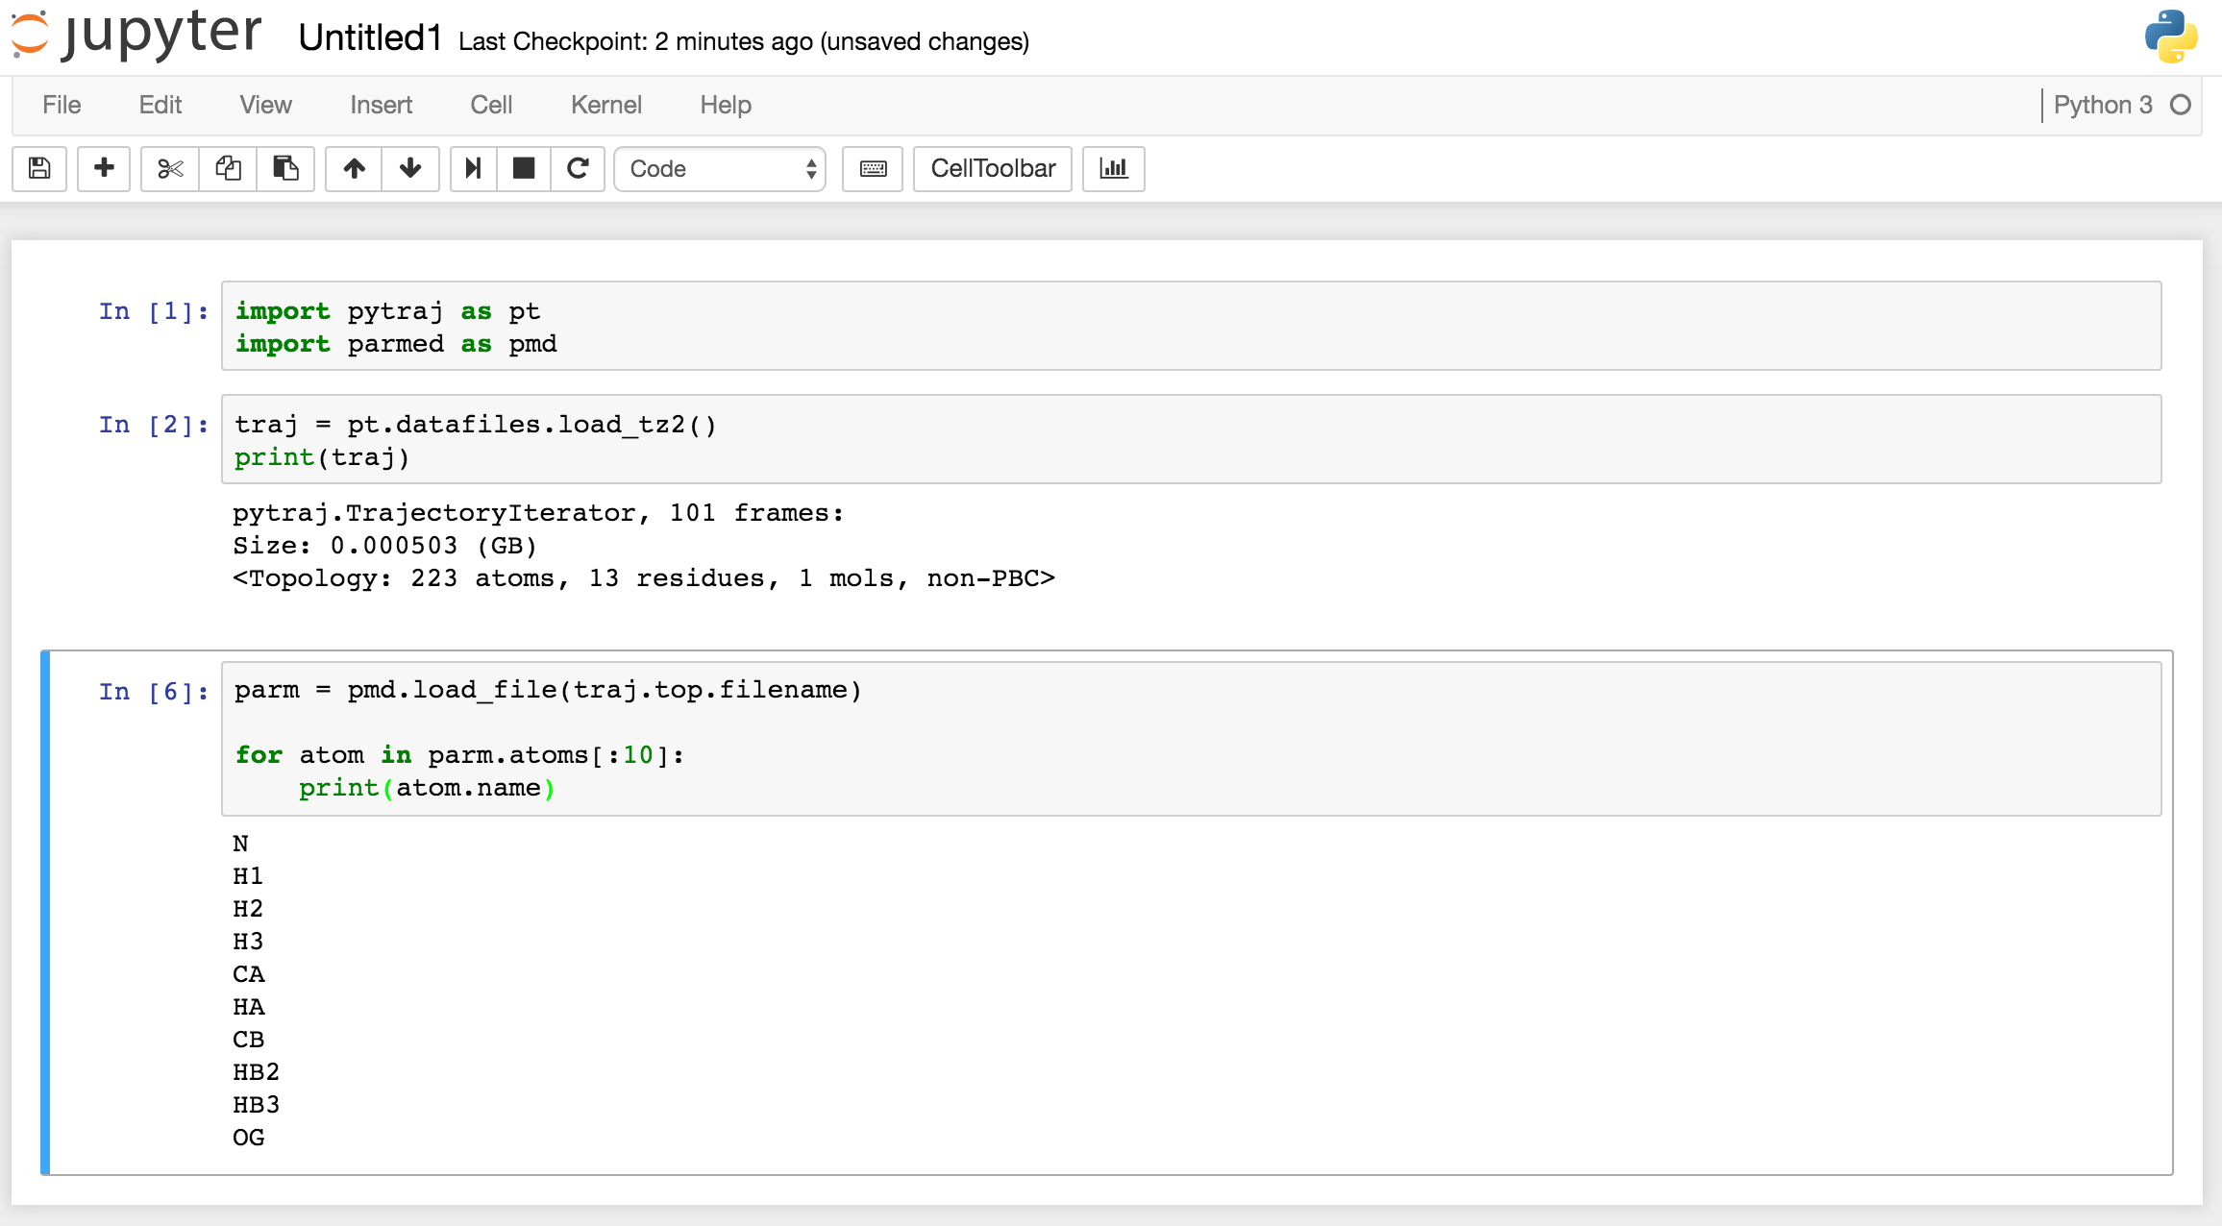Click the Kernel menu item
This screenshot has height=1226, width=2222.
606,104
